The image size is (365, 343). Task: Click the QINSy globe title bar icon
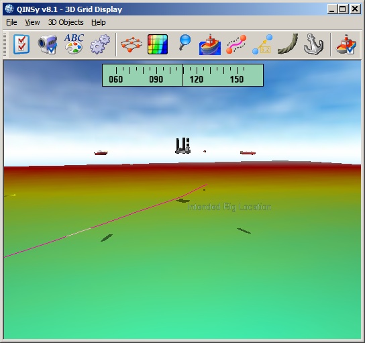(x=9, y=9)
